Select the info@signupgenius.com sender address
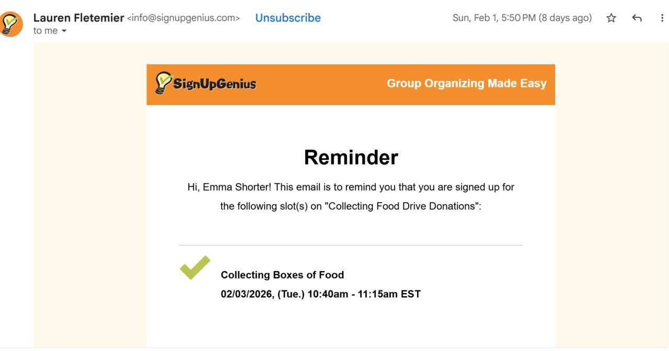This screenshot has height=351, width=669. click(183, 18)
